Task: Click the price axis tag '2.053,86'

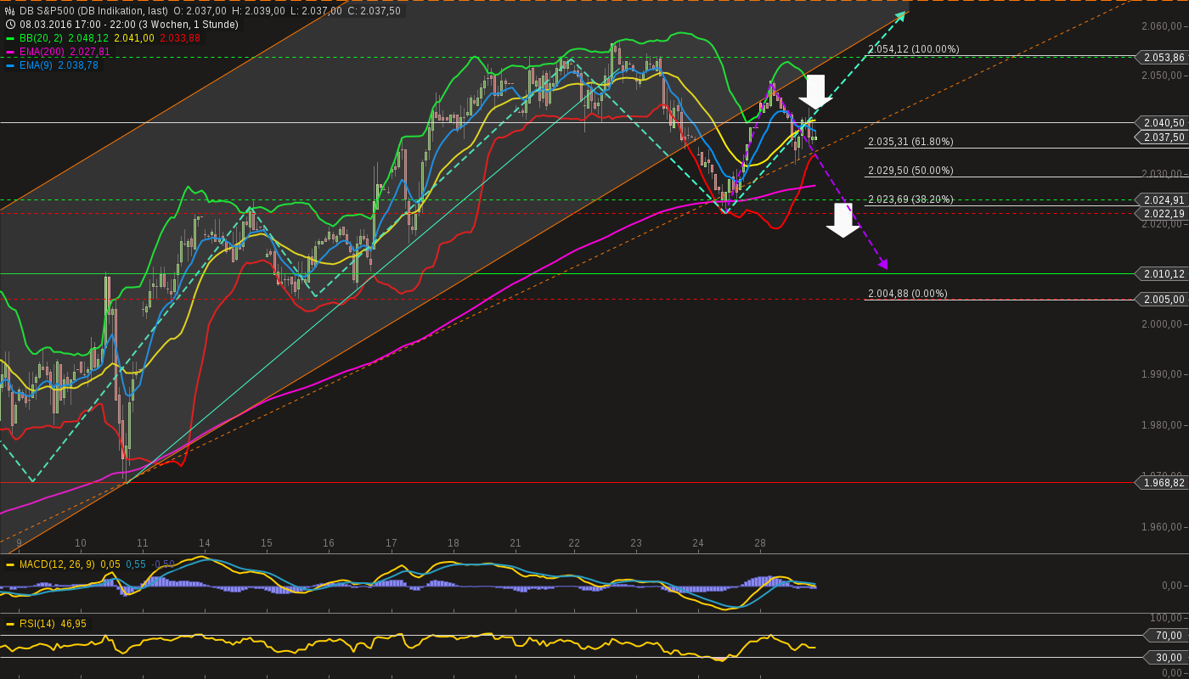Action: (x=1164, y=58)
